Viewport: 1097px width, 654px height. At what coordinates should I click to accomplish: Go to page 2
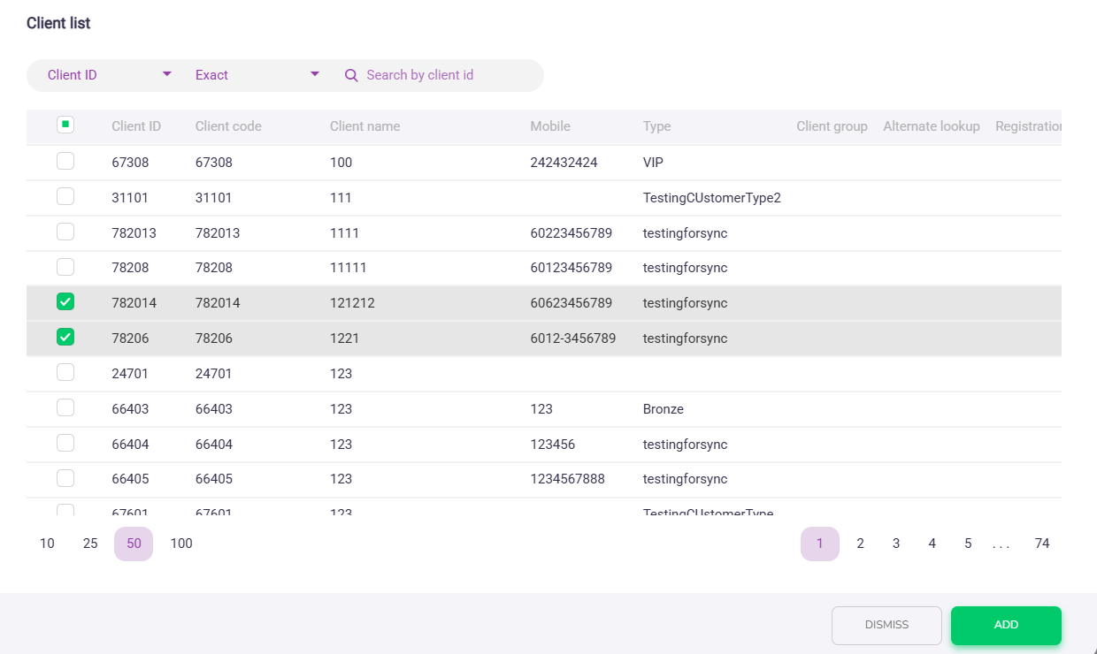860,544
